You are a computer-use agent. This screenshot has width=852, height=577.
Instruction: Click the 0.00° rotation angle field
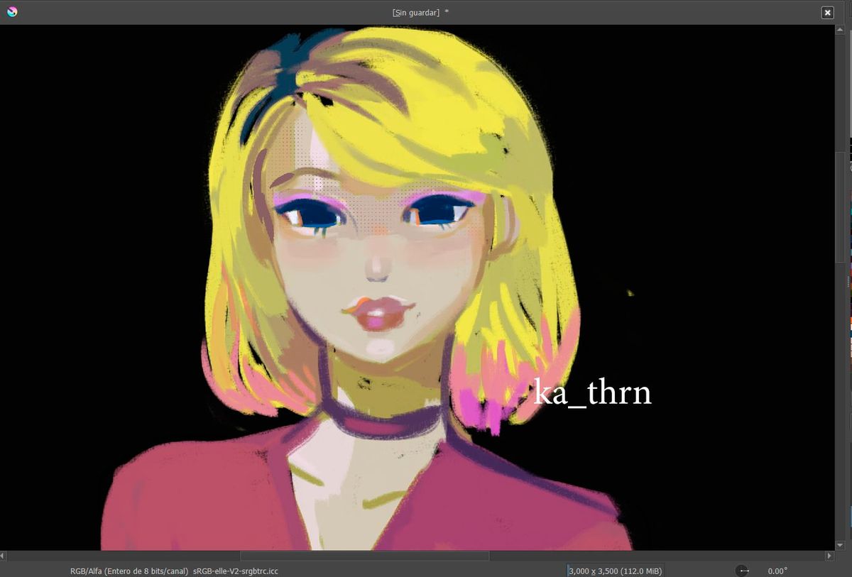pos(777,571)
